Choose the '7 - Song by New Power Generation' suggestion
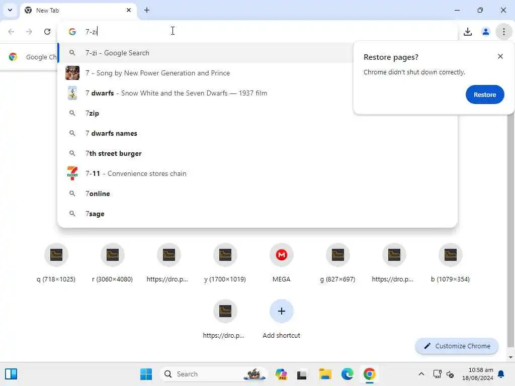Viewport: 515px width, 386px height. tap(205, 73)
